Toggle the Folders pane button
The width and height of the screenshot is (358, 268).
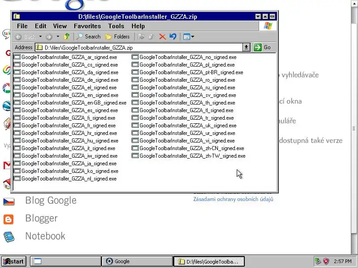pos(117,37)
